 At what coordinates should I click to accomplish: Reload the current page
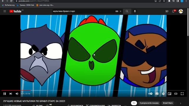[11, 1]
